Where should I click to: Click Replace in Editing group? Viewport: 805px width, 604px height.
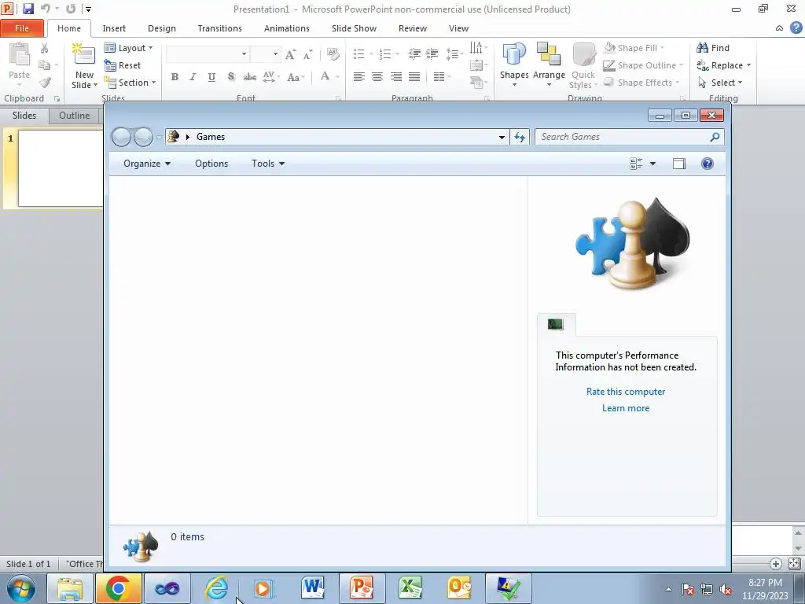coord(724,65)
